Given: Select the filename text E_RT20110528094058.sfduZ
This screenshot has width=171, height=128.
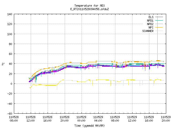Looking at the screenshot, I should (90, 9).
